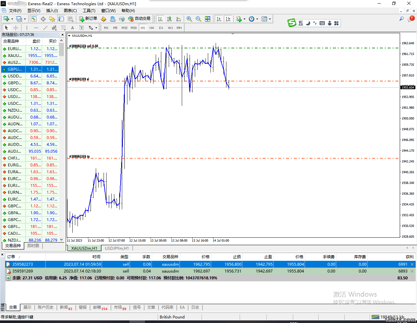Screen dimensions: 417x323
Task: Select the cursor arrow tool
Action: coord(7,28)
